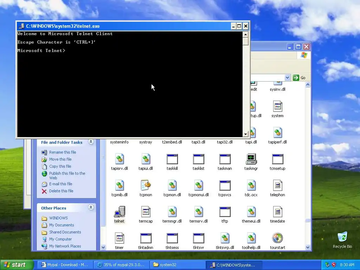Click scroll down arrow of tasks pane
Screen dimensions: 360x270
tap(103, 247)
